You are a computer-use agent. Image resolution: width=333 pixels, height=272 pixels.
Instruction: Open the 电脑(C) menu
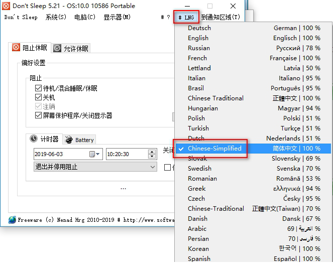[x=85, y=17]
